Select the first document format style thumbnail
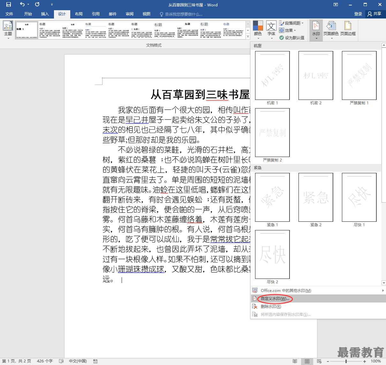The image size is (386, 365). [27, 30]
